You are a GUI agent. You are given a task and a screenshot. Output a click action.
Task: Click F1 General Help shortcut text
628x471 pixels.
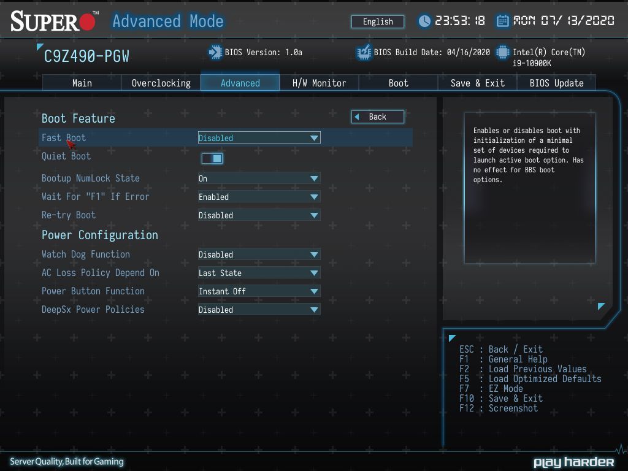click(x=503, y=359)
